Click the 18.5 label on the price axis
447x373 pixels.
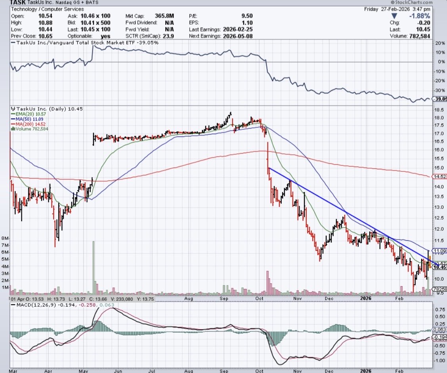coord(439,110)
